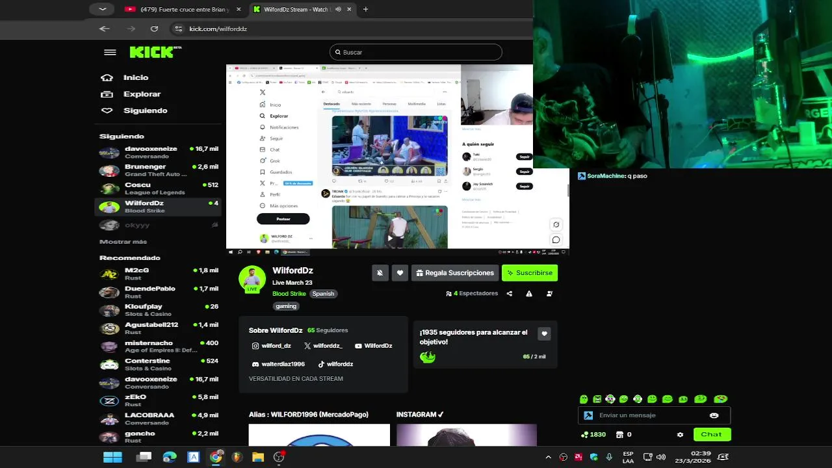The width and height of the screenshot is (832, 468).
Task: Click the WilfordDz live avatar
Action: point(252,279)
